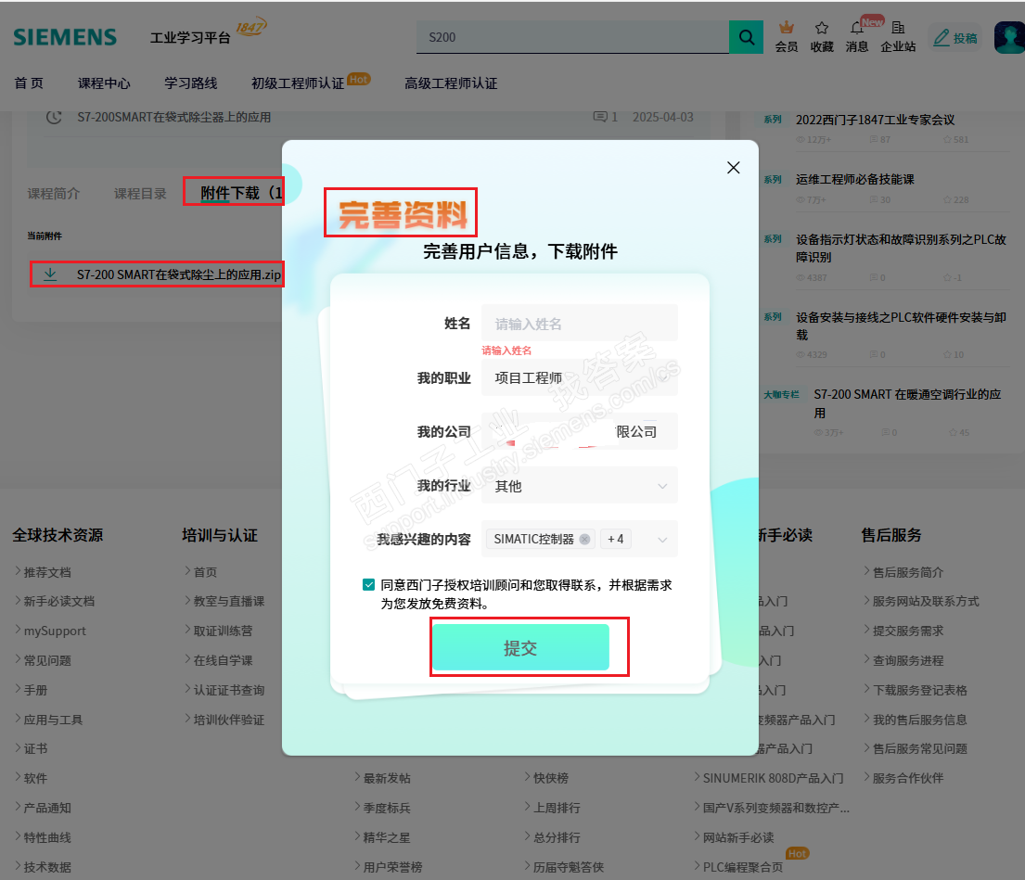Open 新手必读文档 footer link
Image resolution: width=1025 pixels, height=880 pixels.
point(58,601)
